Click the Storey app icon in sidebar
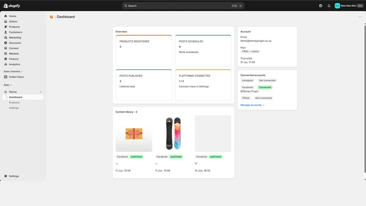Screen dimensions: 366x206 click(5, 92)
